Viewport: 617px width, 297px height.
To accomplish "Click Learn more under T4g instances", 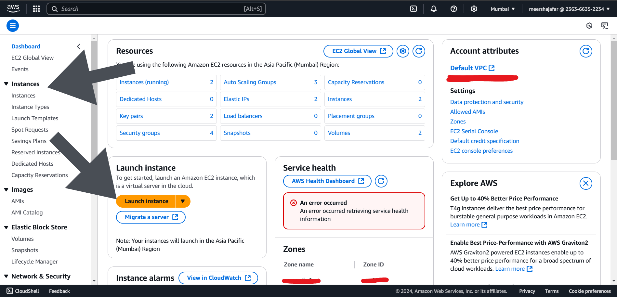I will [469, 225].
